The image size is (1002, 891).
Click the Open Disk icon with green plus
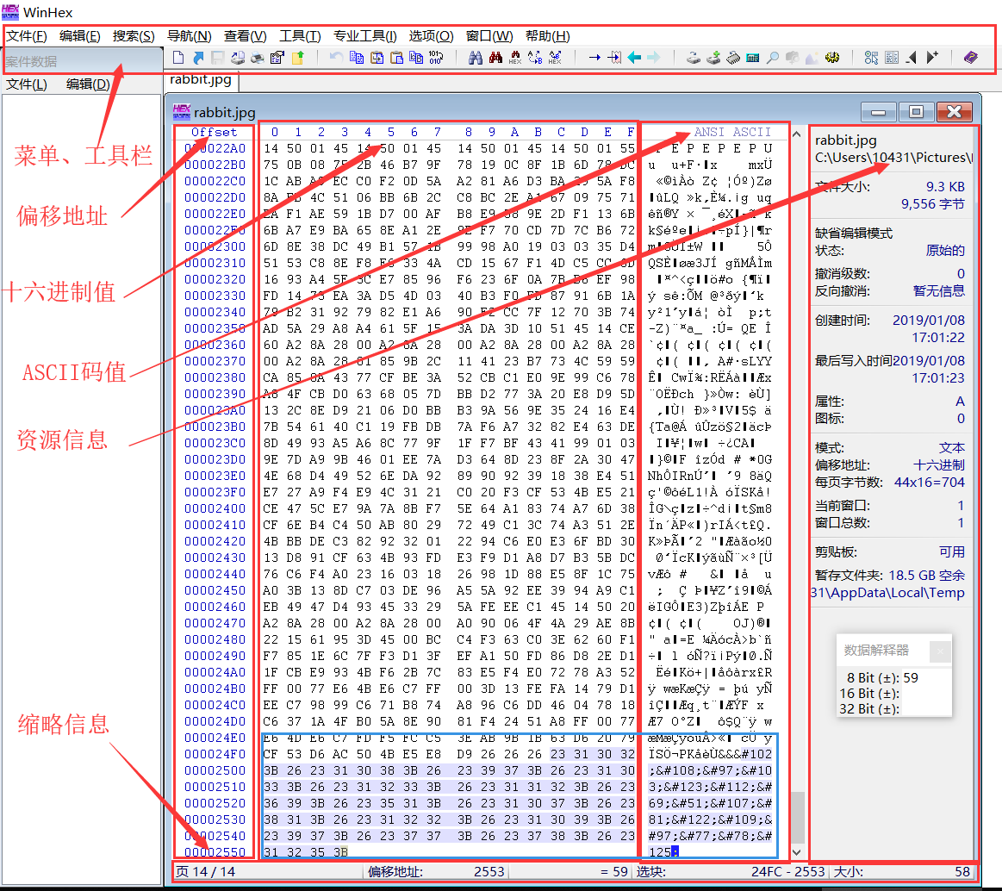713,58
